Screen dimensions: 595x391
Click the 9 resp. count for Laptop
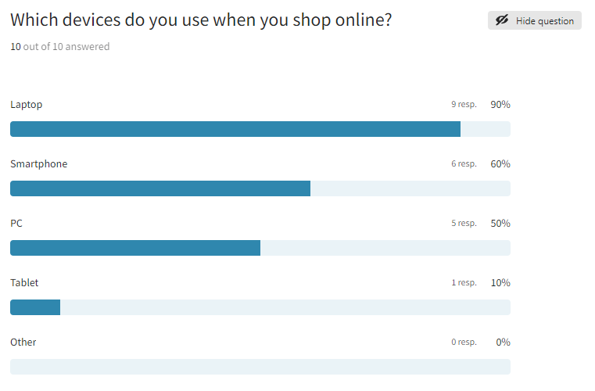(464, 105)
